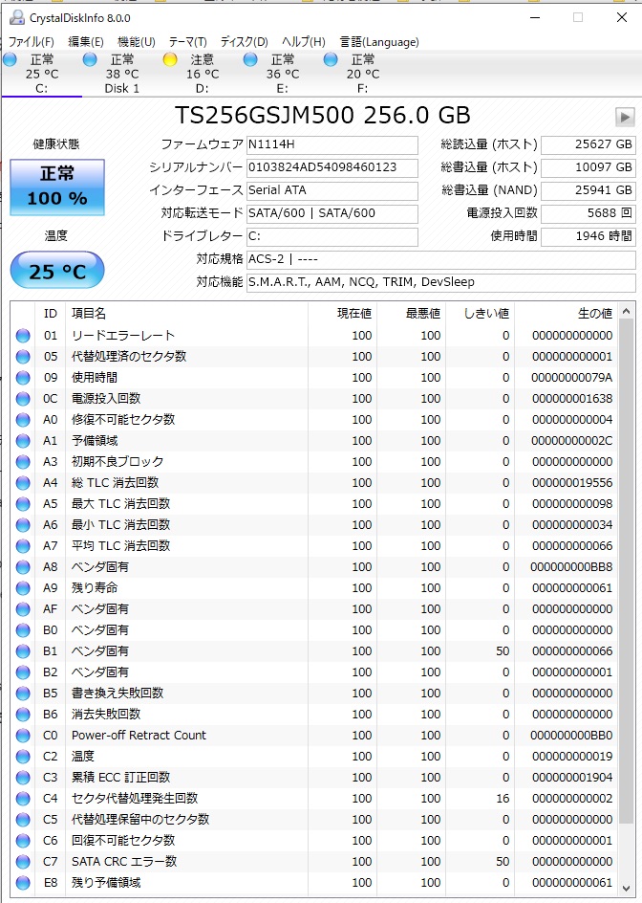Screen dimensions: 642x903
Task: Click status icon of SATA CRC エラー数 row
Action: [23, 862]
